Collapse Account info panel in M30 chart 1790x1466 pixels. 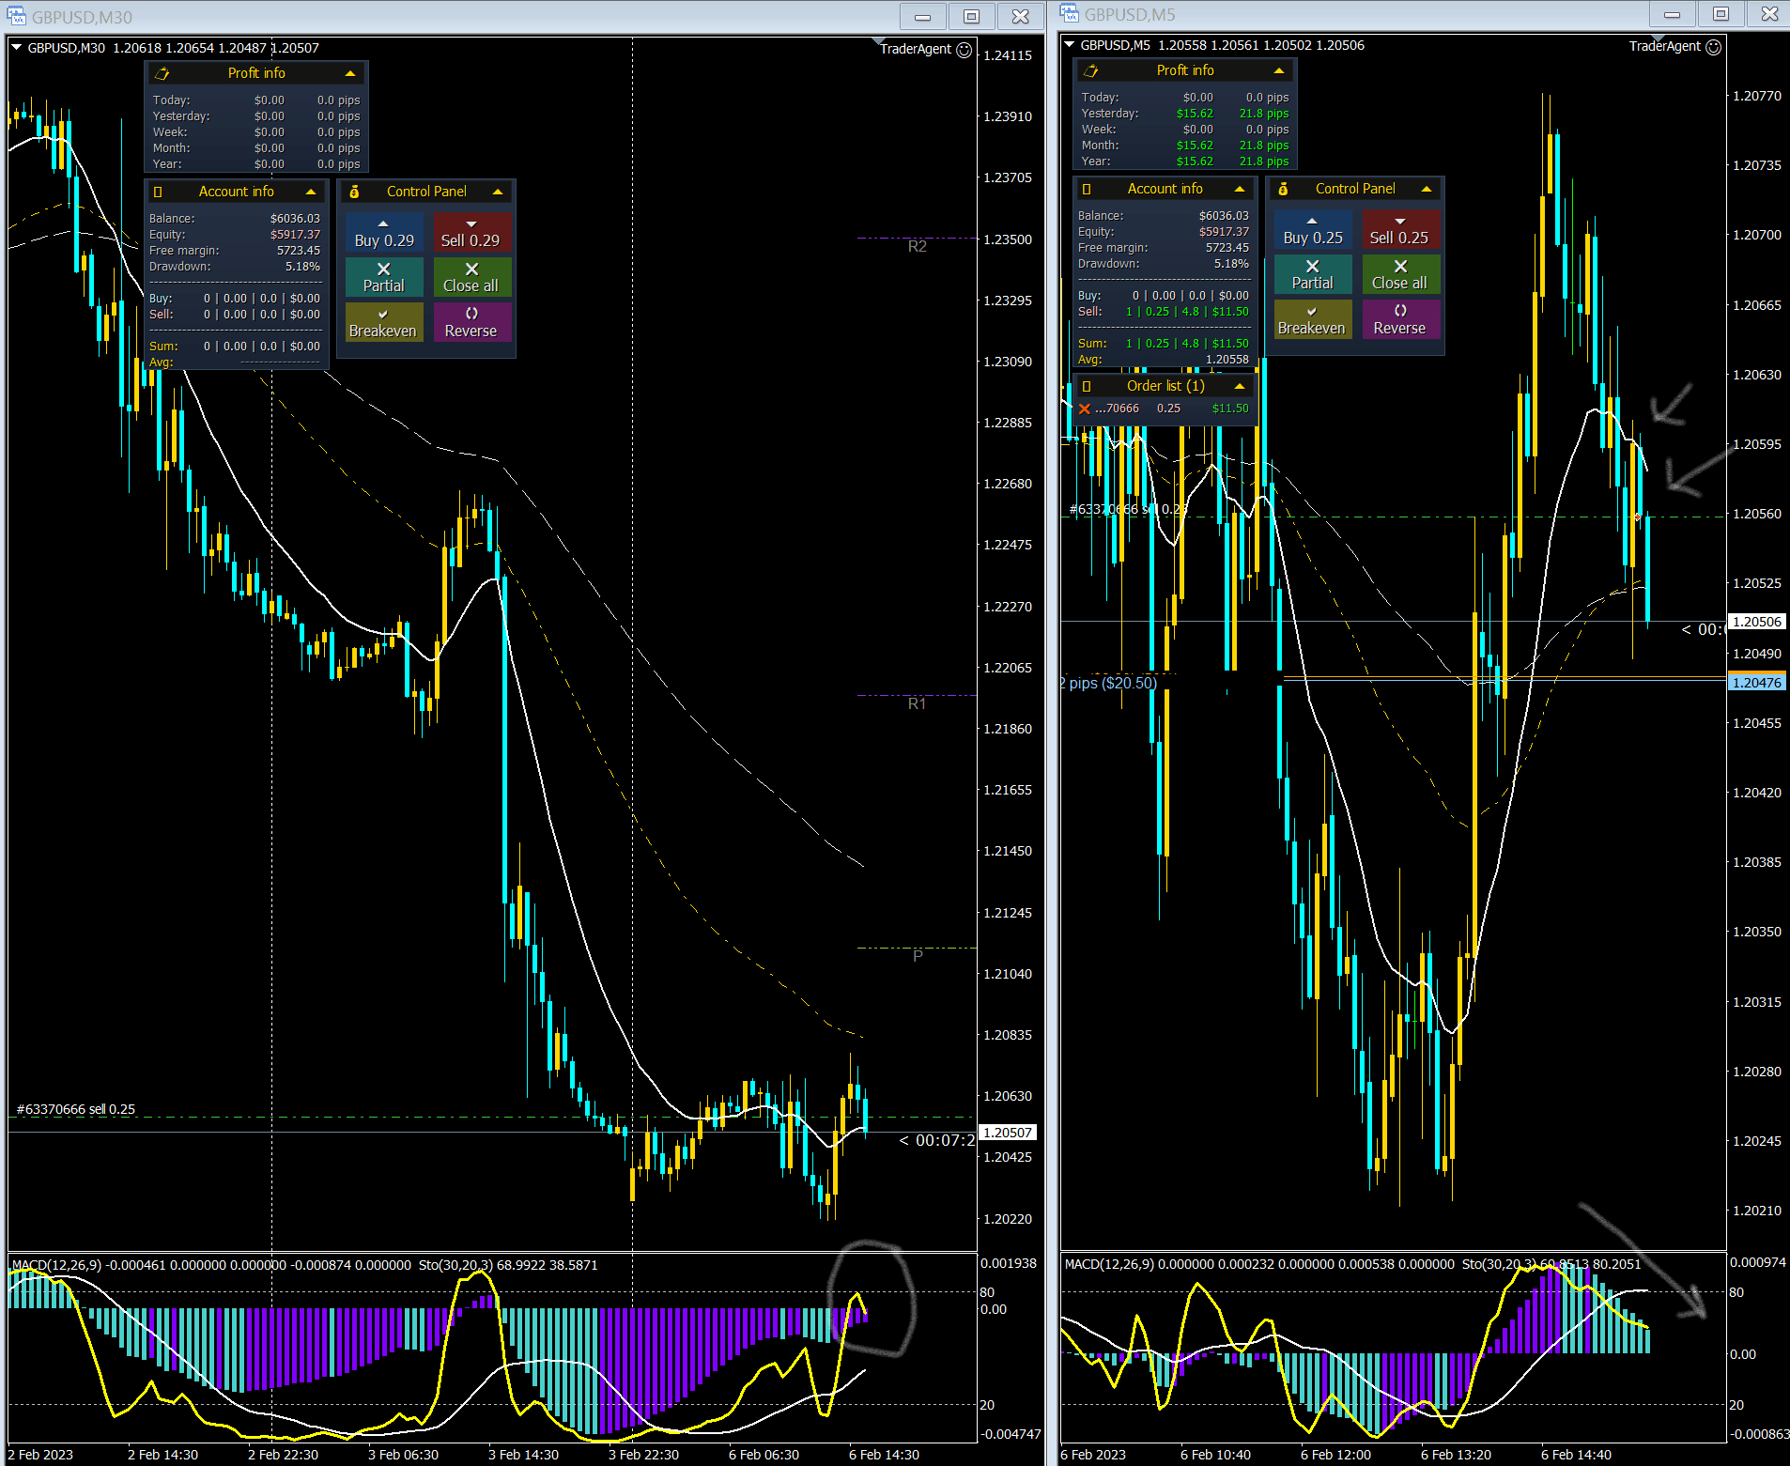click(x=311, y=192)
